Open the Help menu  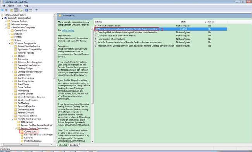tap(26, 6)
